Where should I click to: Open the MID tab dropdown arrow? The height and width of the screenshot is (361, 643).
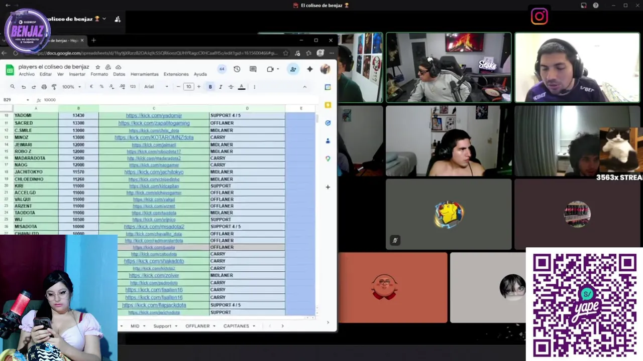[144, 326]
